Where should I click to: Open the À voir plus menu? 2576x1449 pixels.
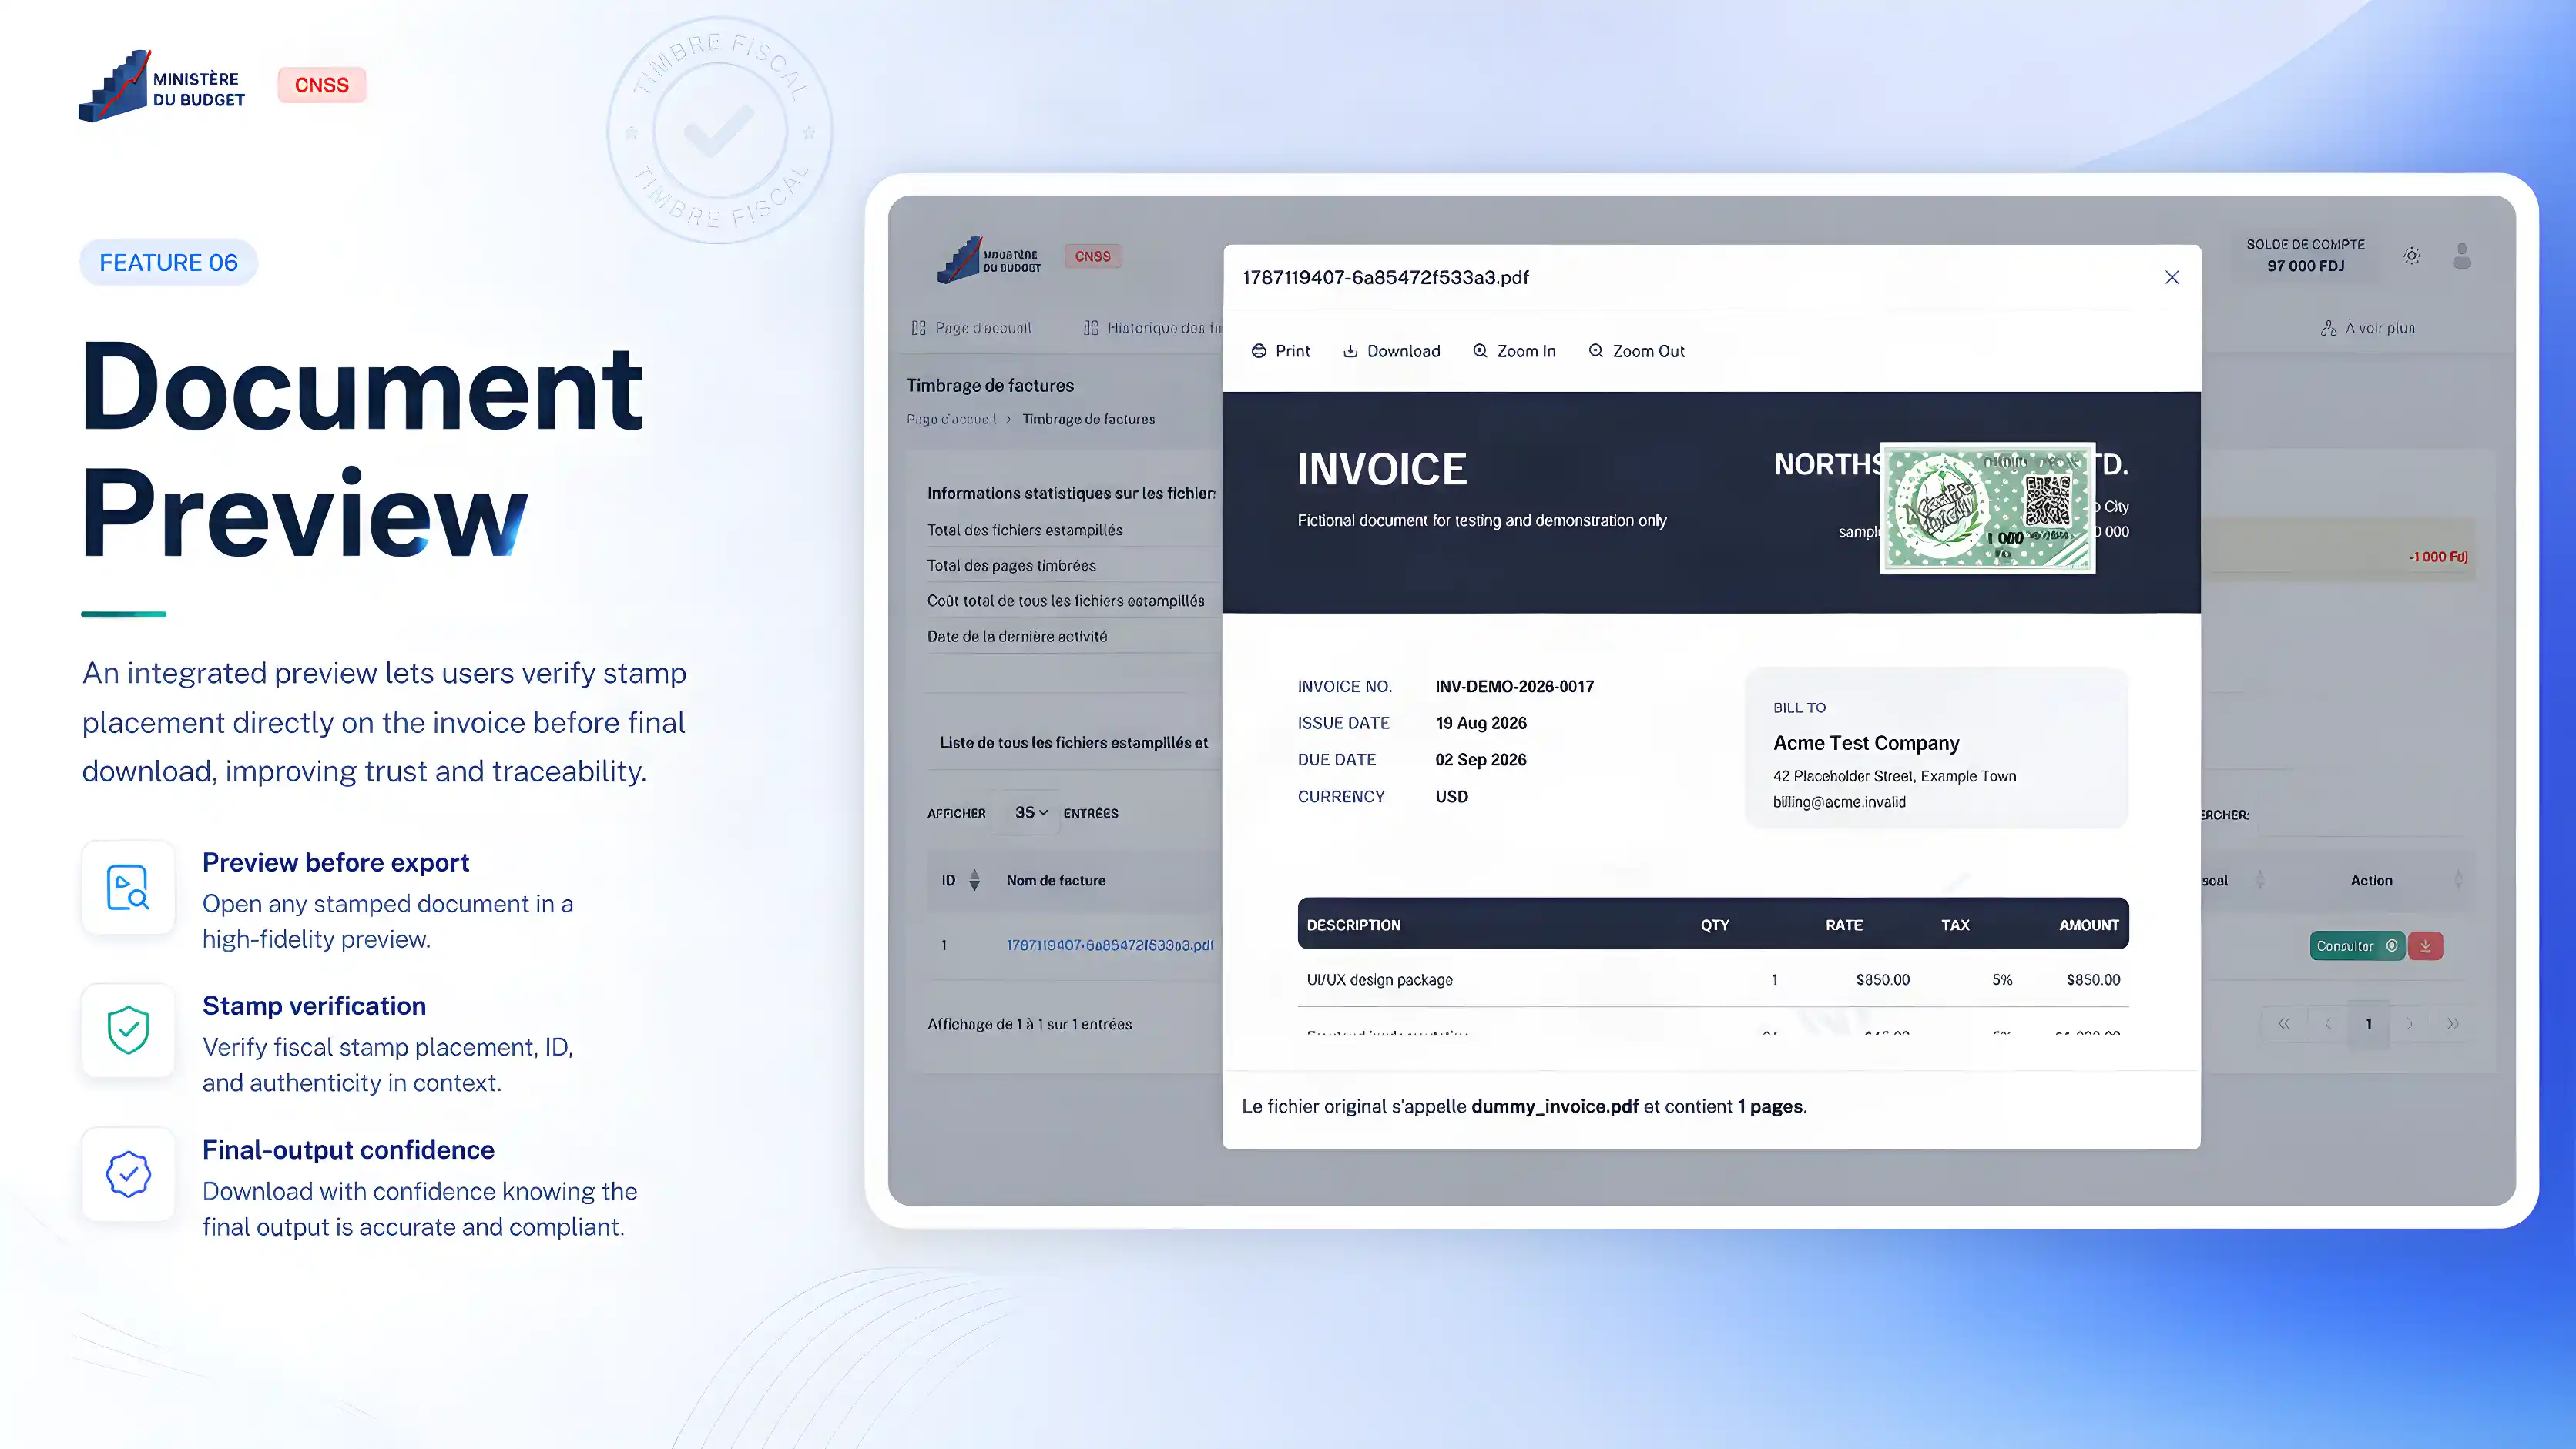pos(2368,328)
